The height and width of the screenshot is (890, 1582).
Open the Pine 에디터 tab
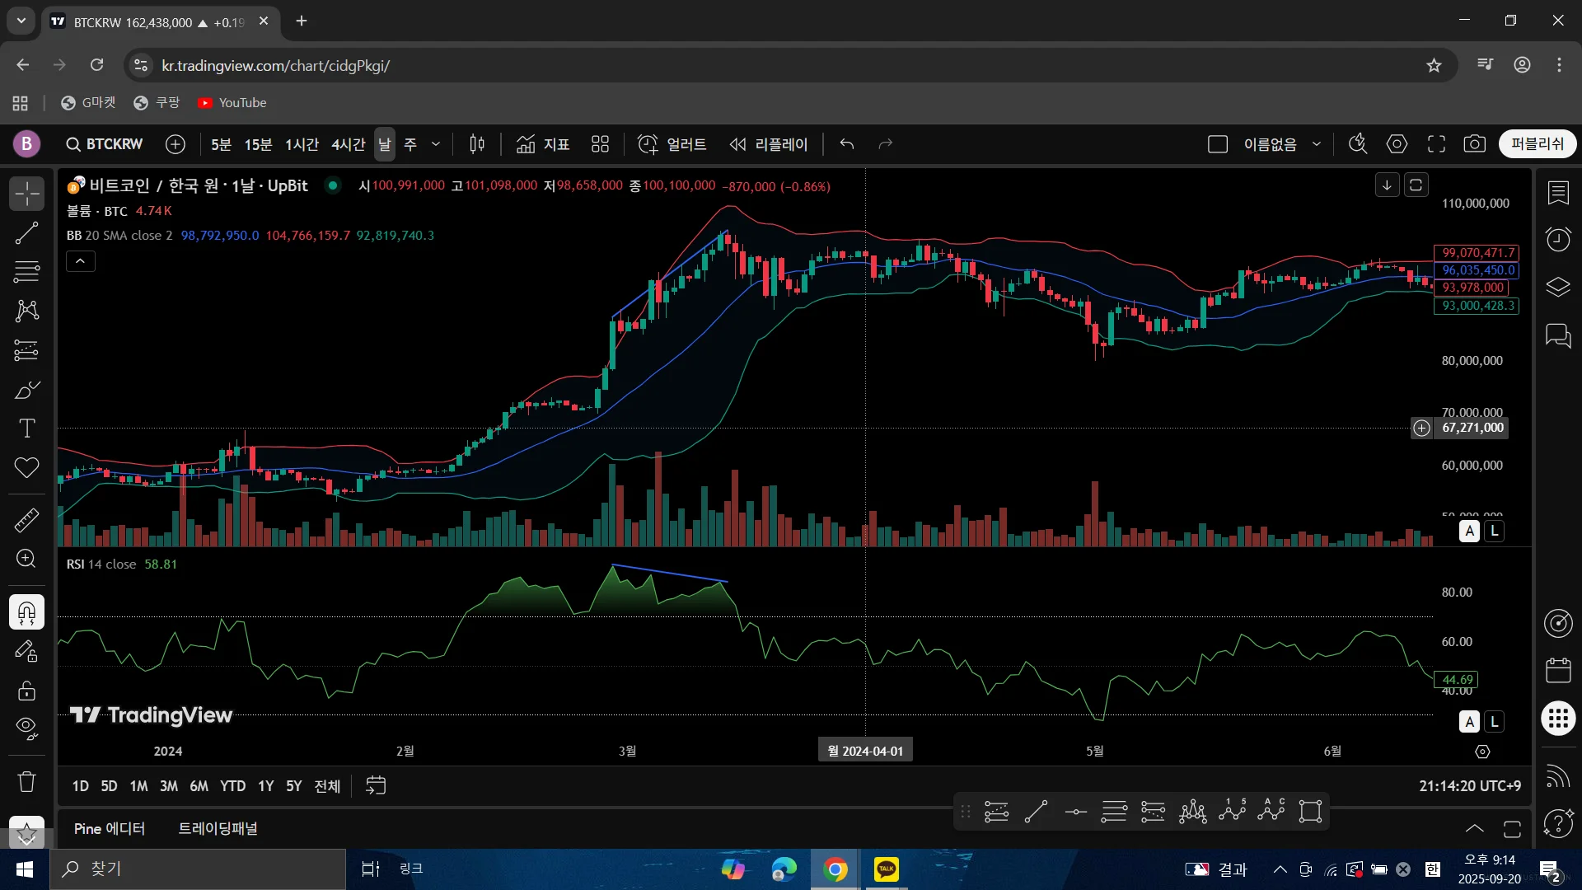(110, 829)
